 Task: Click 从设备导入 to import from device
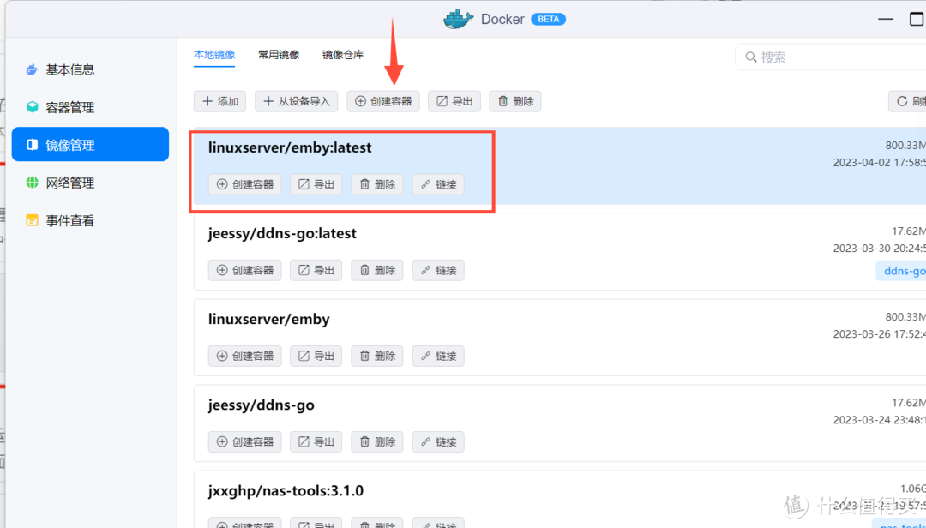click(296, 100)
